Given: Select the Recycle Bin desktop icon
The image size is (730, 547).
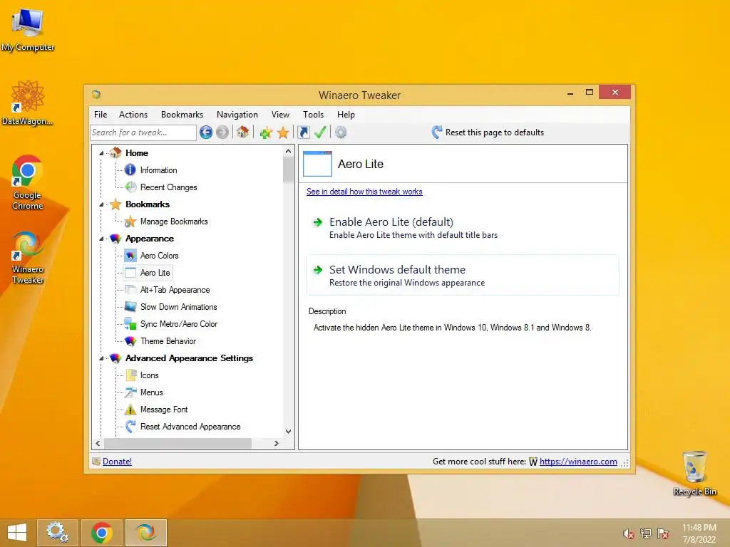Looking at the screenshot, I should tap(694, 473).
